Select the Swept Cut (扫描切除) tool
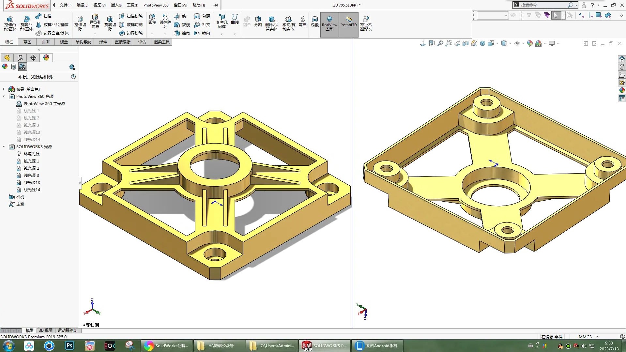 pyautogui.click(x=131, y=16)
